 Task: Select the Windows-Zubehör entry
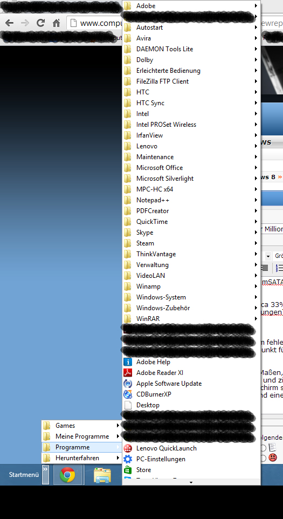click(191, 308)
